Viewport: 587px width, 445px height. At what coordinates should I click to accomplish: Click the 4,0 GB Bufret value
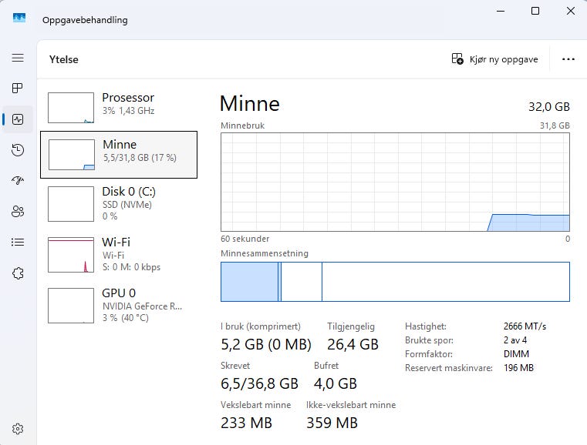coord(336,383)
